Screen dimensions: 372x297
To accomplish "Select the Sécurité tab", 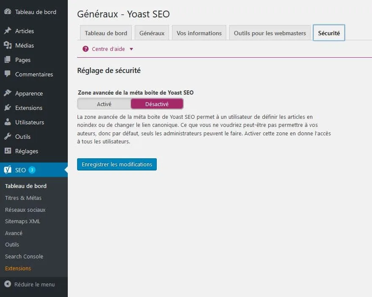I will pyautogui.click(x=329, y=33).
